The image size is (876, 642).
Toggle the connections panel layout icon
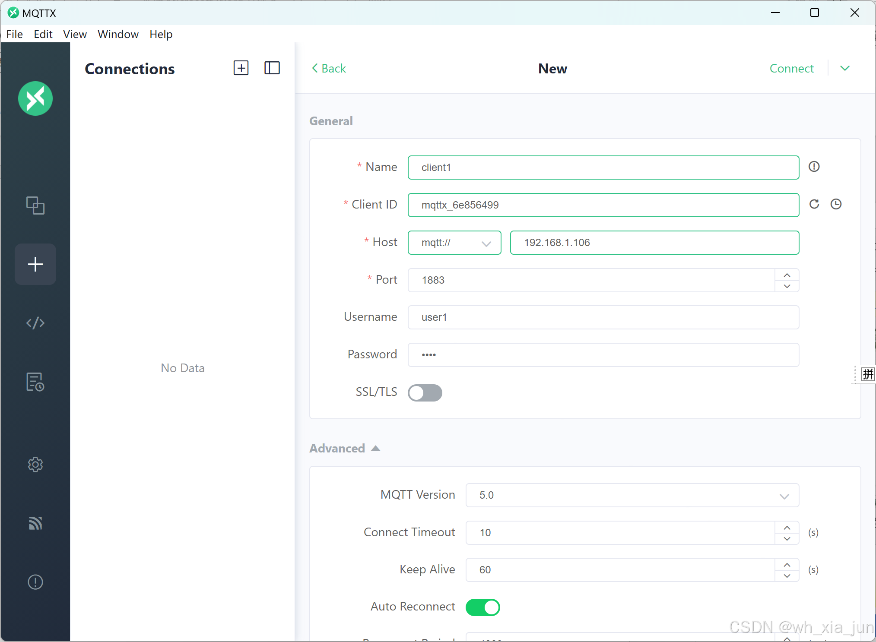pos(272,68)
